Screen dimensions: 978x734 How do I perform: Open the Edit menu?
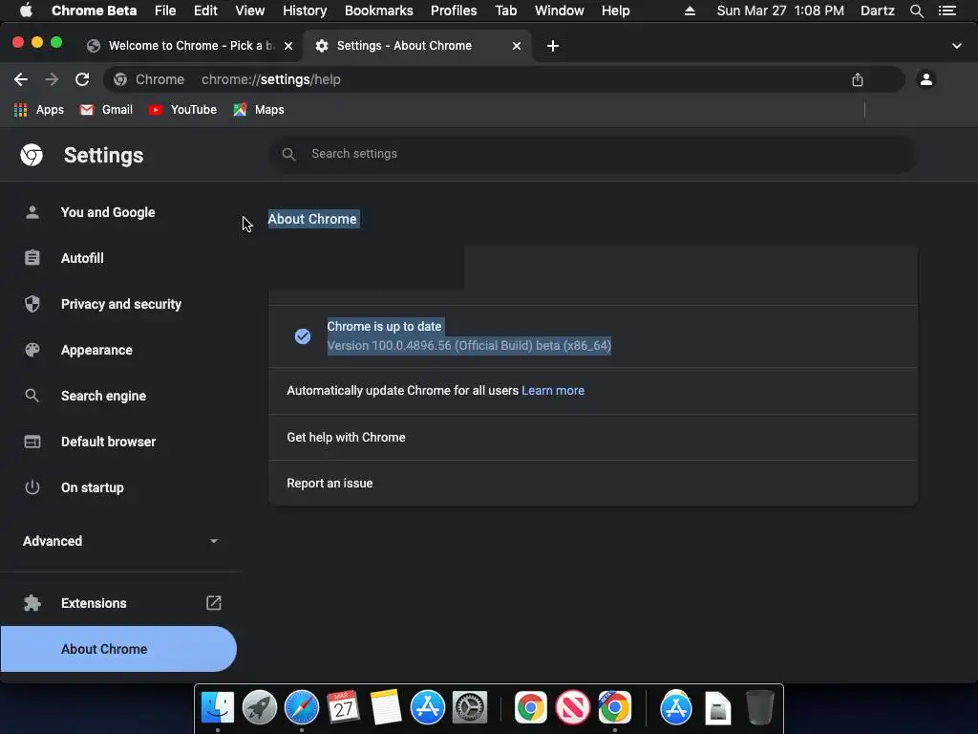[x=205, y=11]
